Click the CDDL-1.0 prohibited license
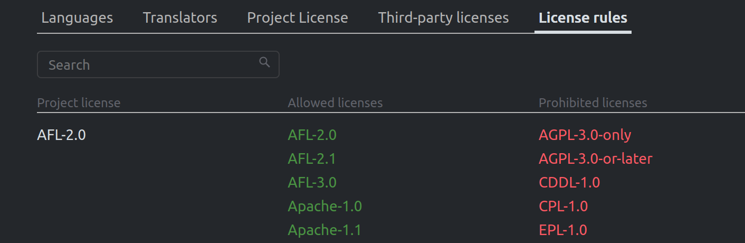This screenshot has height=243, width=745. tap(569, 183)
